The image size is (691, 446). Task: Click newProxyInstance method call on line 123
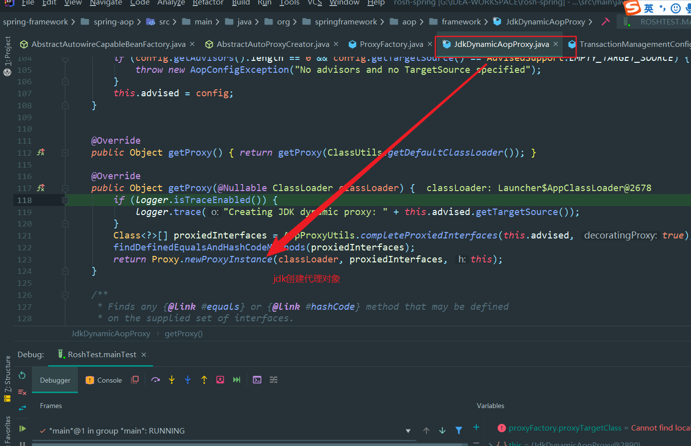[228, 259]
